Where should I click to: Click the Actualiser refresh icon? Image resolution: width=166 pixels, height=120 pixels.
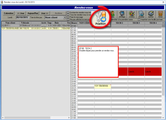[x=141, y=14]
